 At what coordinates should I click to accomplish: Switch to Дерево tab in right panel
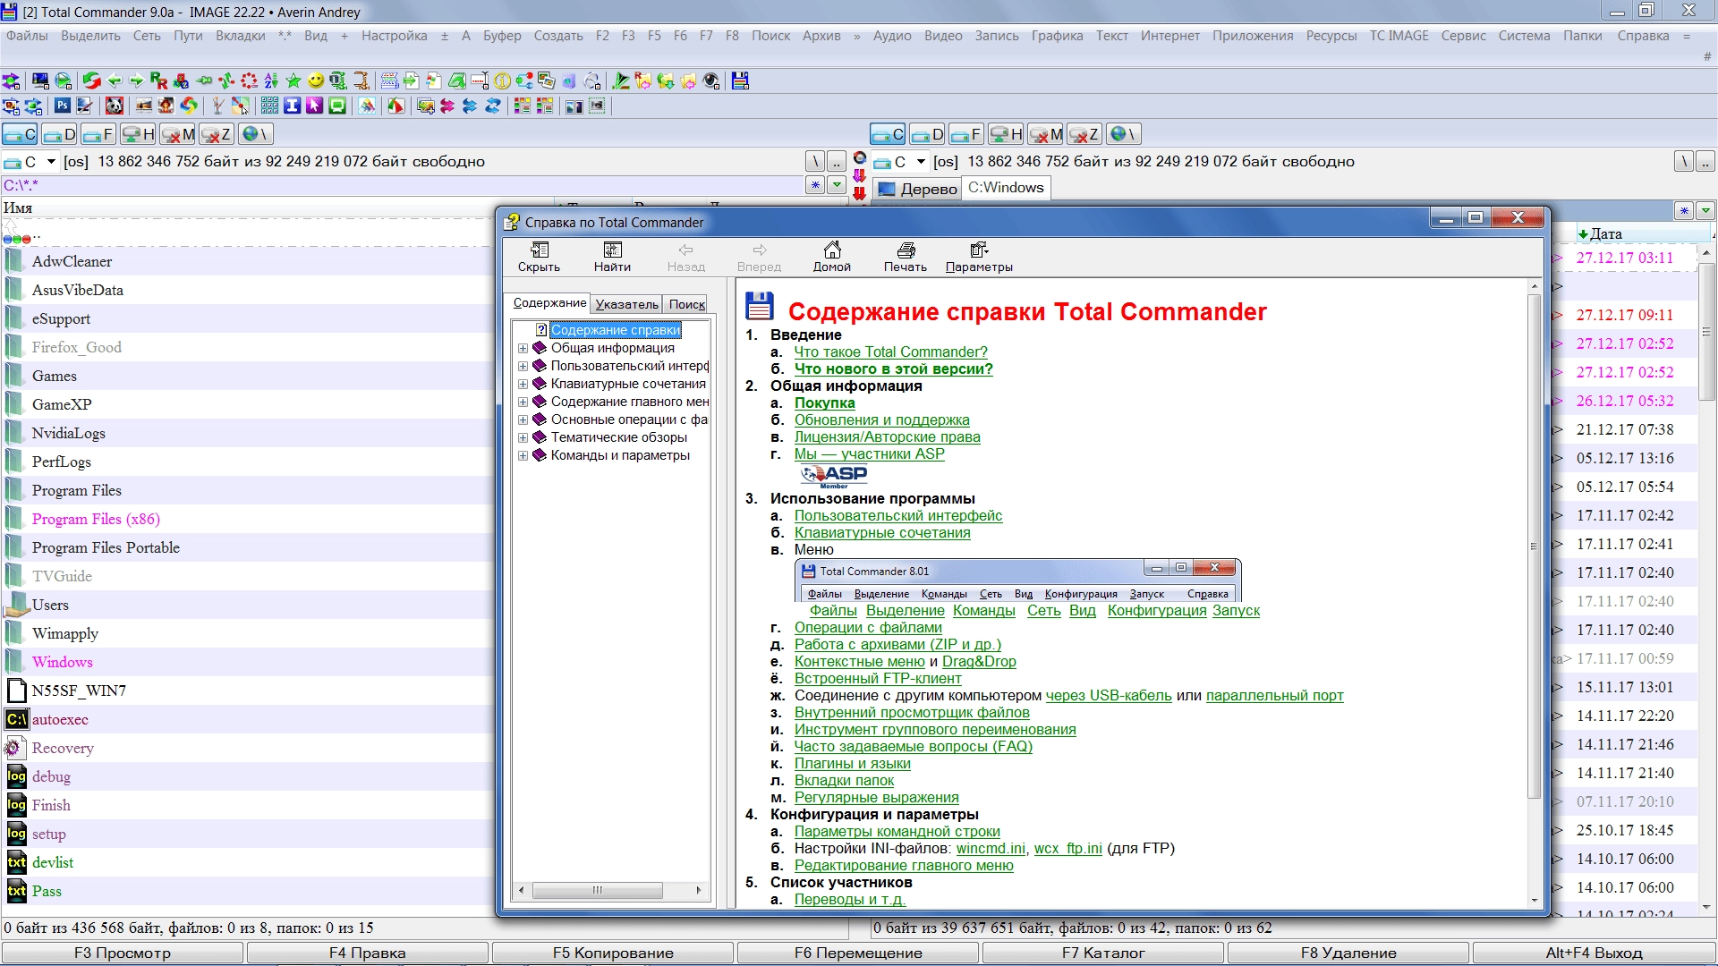917,189
